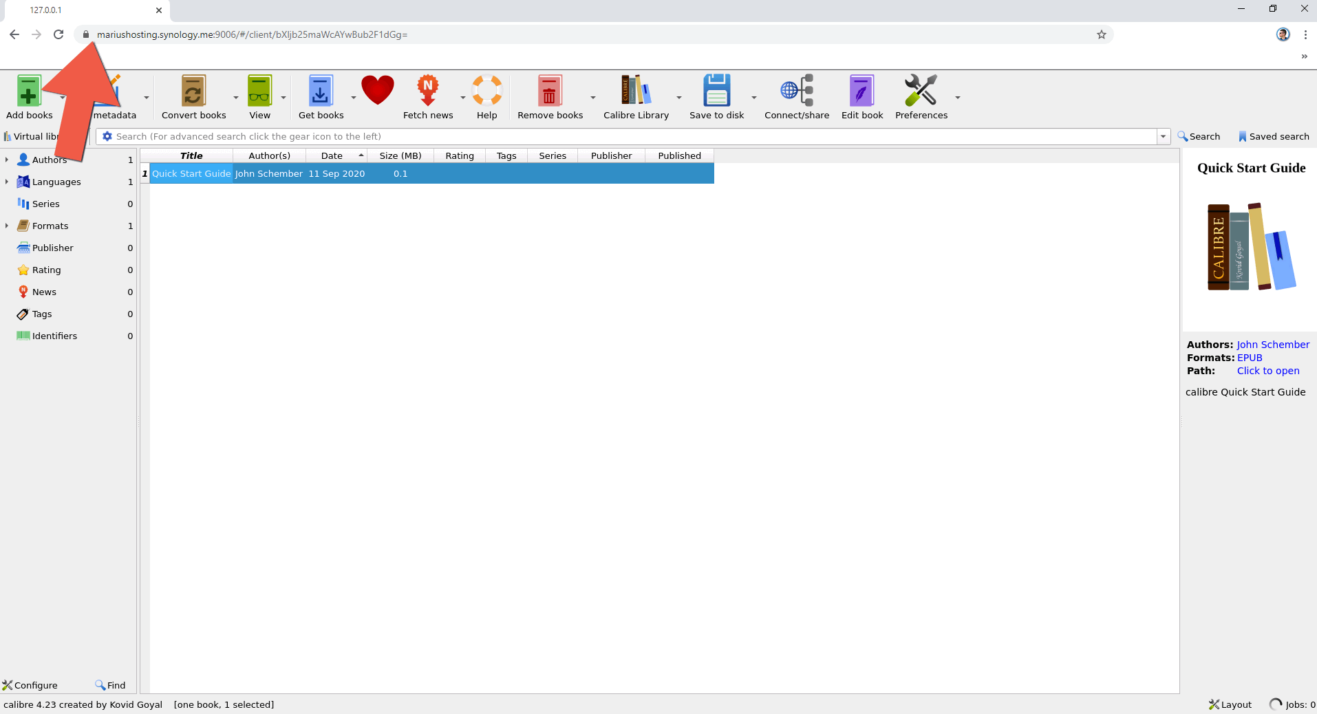Viewport: 1317px width, 714px height.
Task: Open the Calibre Library dropdown arrow
Action: tap(679, 98)
